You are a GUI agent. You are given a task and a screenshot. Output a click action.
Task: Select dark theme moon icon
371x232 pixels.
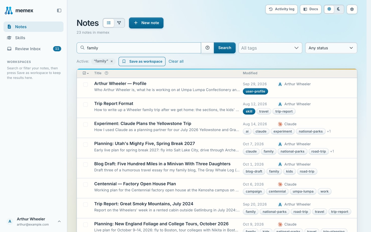coord(339,9)
